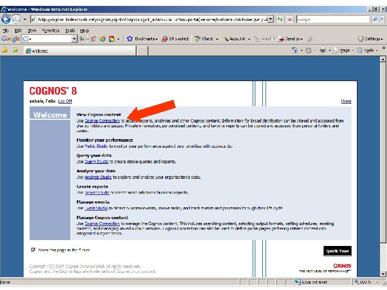387x290 pixels.
Task: Open the 100% zoom level control in status bar
Action: [x=367, y=282]
